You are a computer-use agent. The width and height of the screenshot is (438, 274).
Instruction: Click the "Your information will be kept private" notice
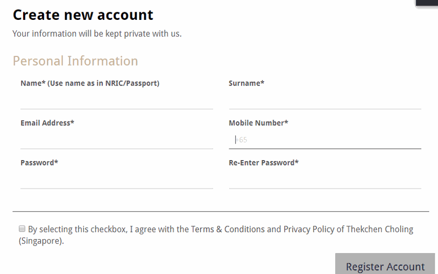click(x=97, y=34)
